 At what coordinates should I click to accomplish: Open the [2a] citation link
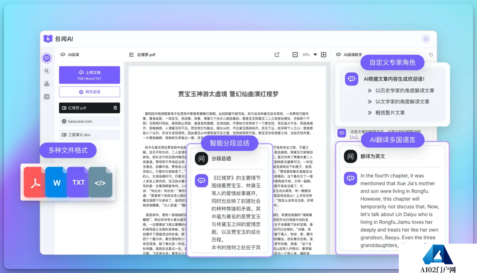coord(354,137)
